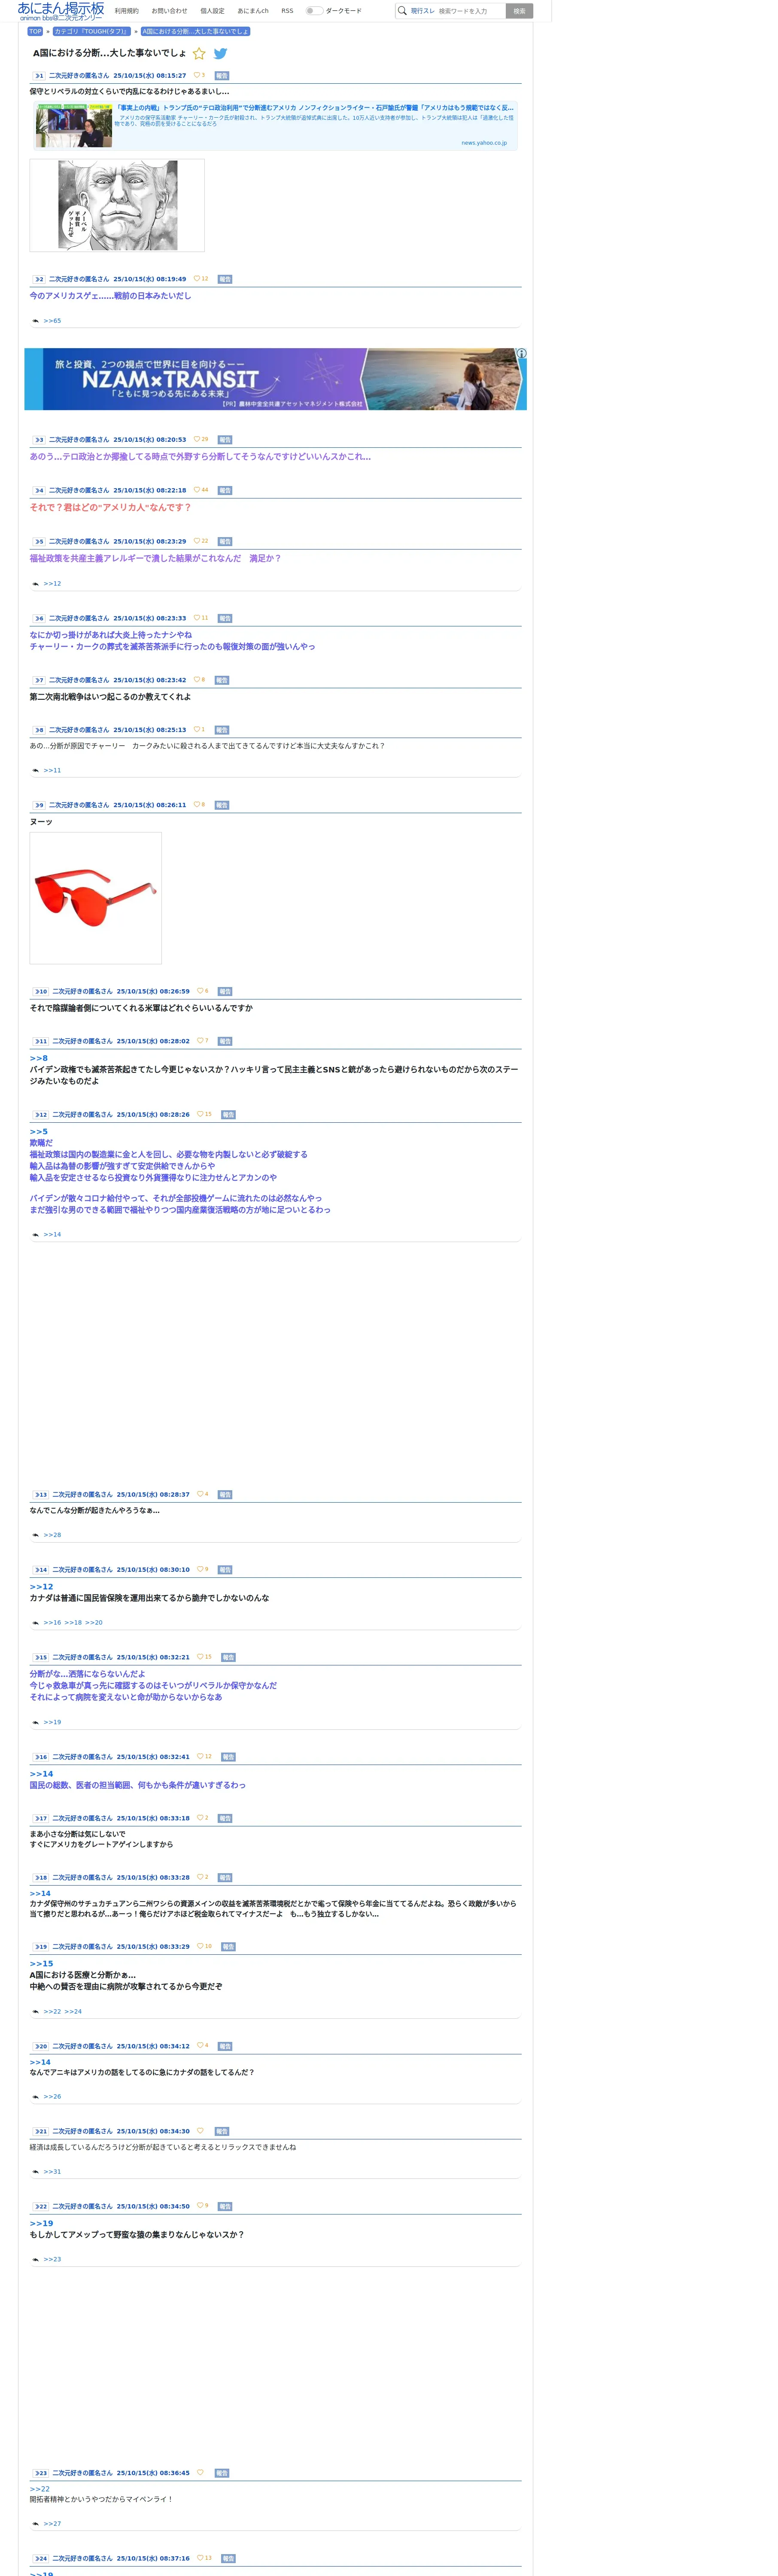This screenshot has height=2576, width=778.
Task: Jump to reply >>31 under post 21
Action: tap(52, 2171)
